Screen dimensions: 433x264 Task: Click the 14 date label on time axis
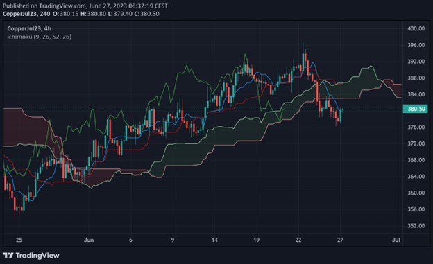pos(214,240)
